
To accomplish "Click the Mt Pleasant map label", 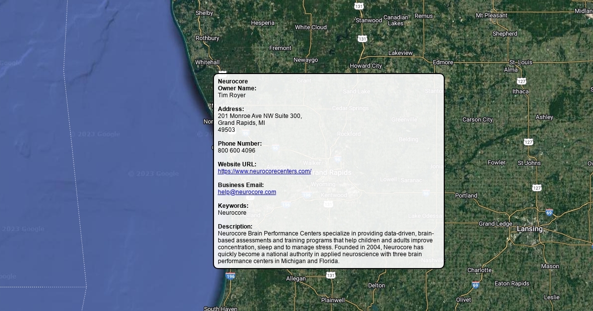I will 491,15.
